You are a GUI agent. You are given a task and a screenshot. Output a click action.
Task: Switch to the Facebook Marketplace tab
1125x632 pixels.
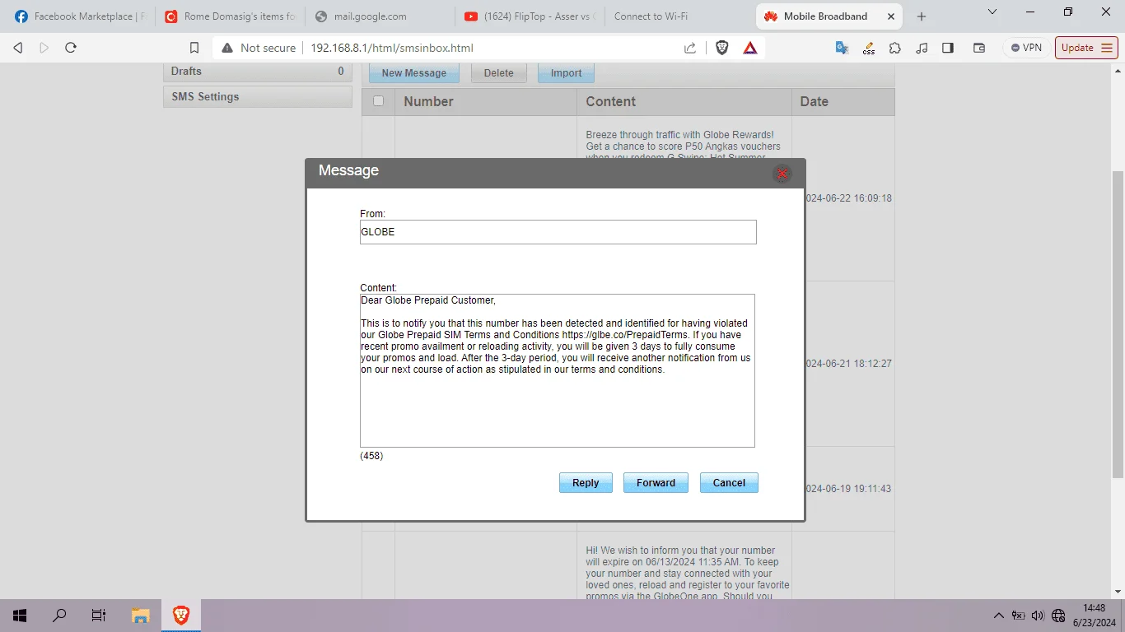[x=81, y=16]
